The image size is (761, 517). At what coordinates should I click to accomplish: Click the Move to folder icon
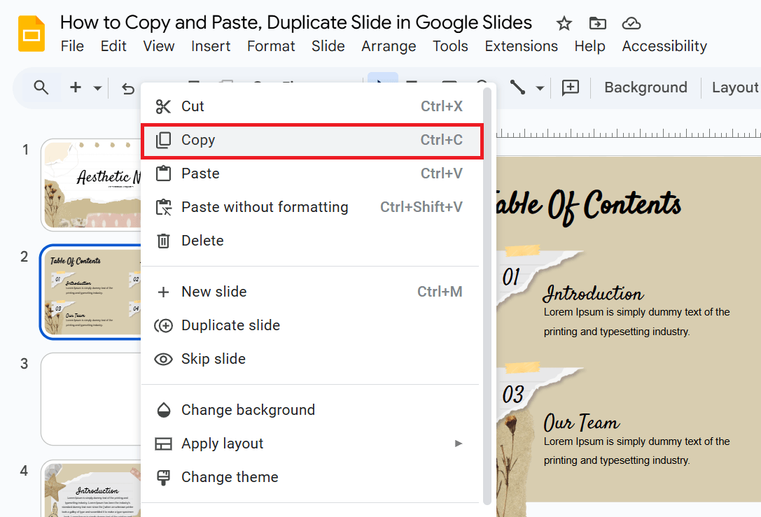click(597, 23)
